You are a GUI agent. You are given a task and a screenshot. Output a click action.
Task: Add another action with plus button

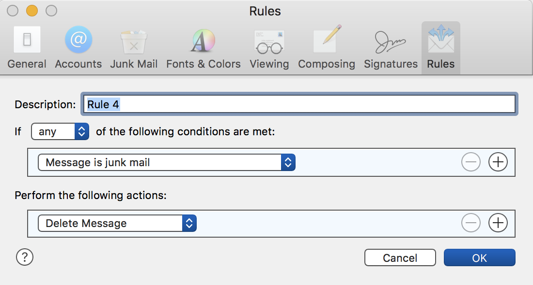pos(498,223)
